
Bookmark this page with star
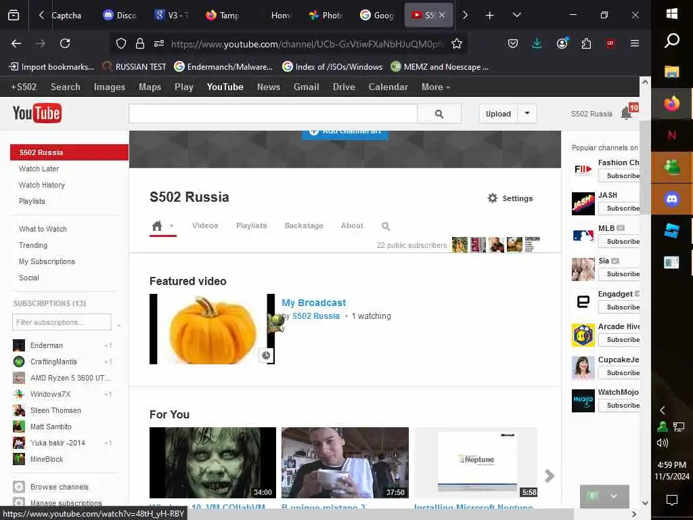click(457, 43)
